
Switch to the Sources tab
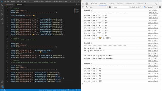[x=111, y=4]
